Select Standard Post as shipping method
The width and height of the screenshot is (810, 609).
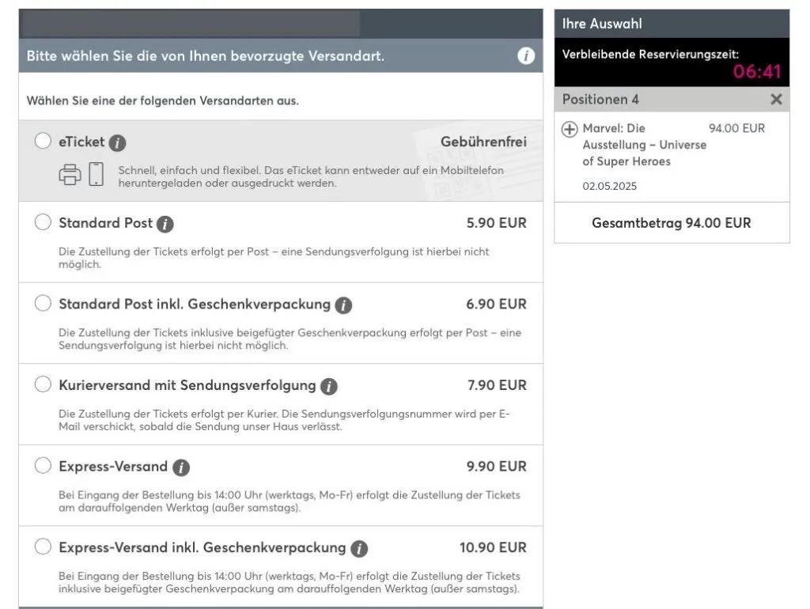point(44,222)
